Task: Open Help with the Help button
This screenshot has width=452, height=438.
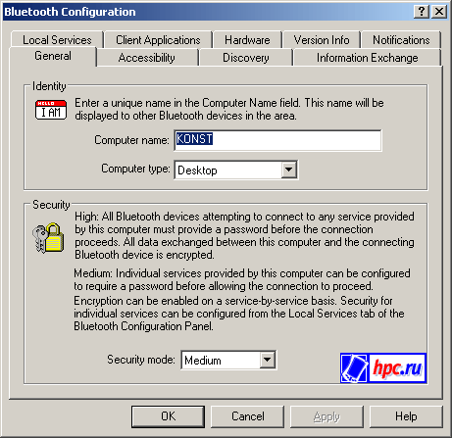Action: pyautogui.click(x=406, y=416)
